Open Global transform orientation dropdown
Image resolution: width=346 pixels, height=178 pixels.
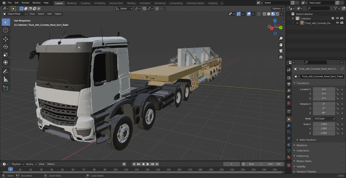(124, 9)
